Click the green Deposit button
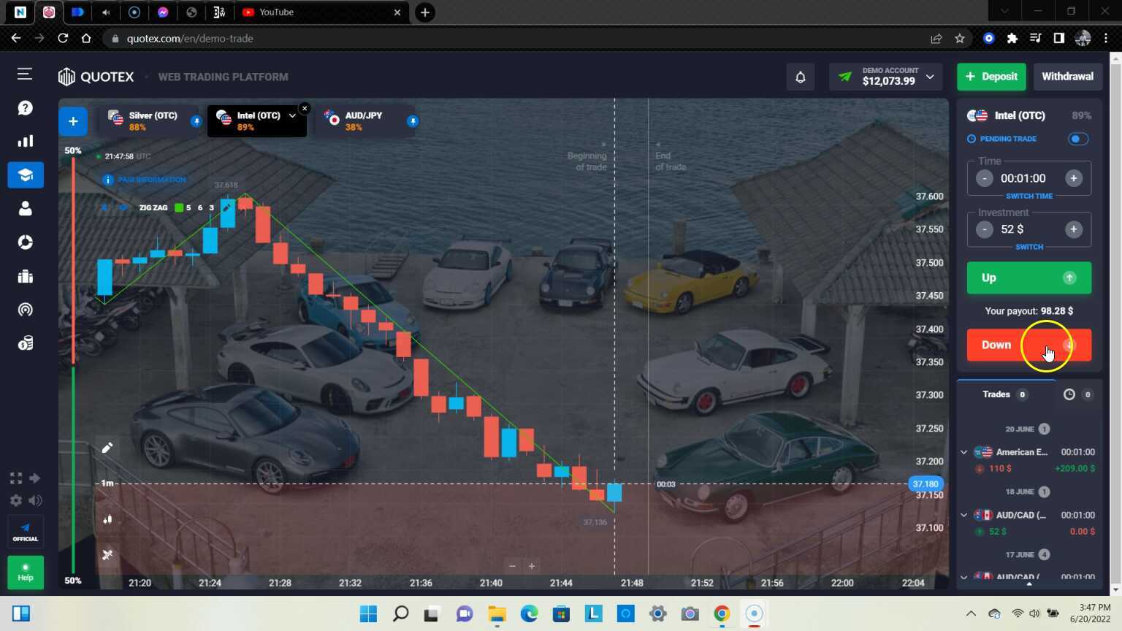The width and height of the screenshot is (1122, 631). click(991, 77)
